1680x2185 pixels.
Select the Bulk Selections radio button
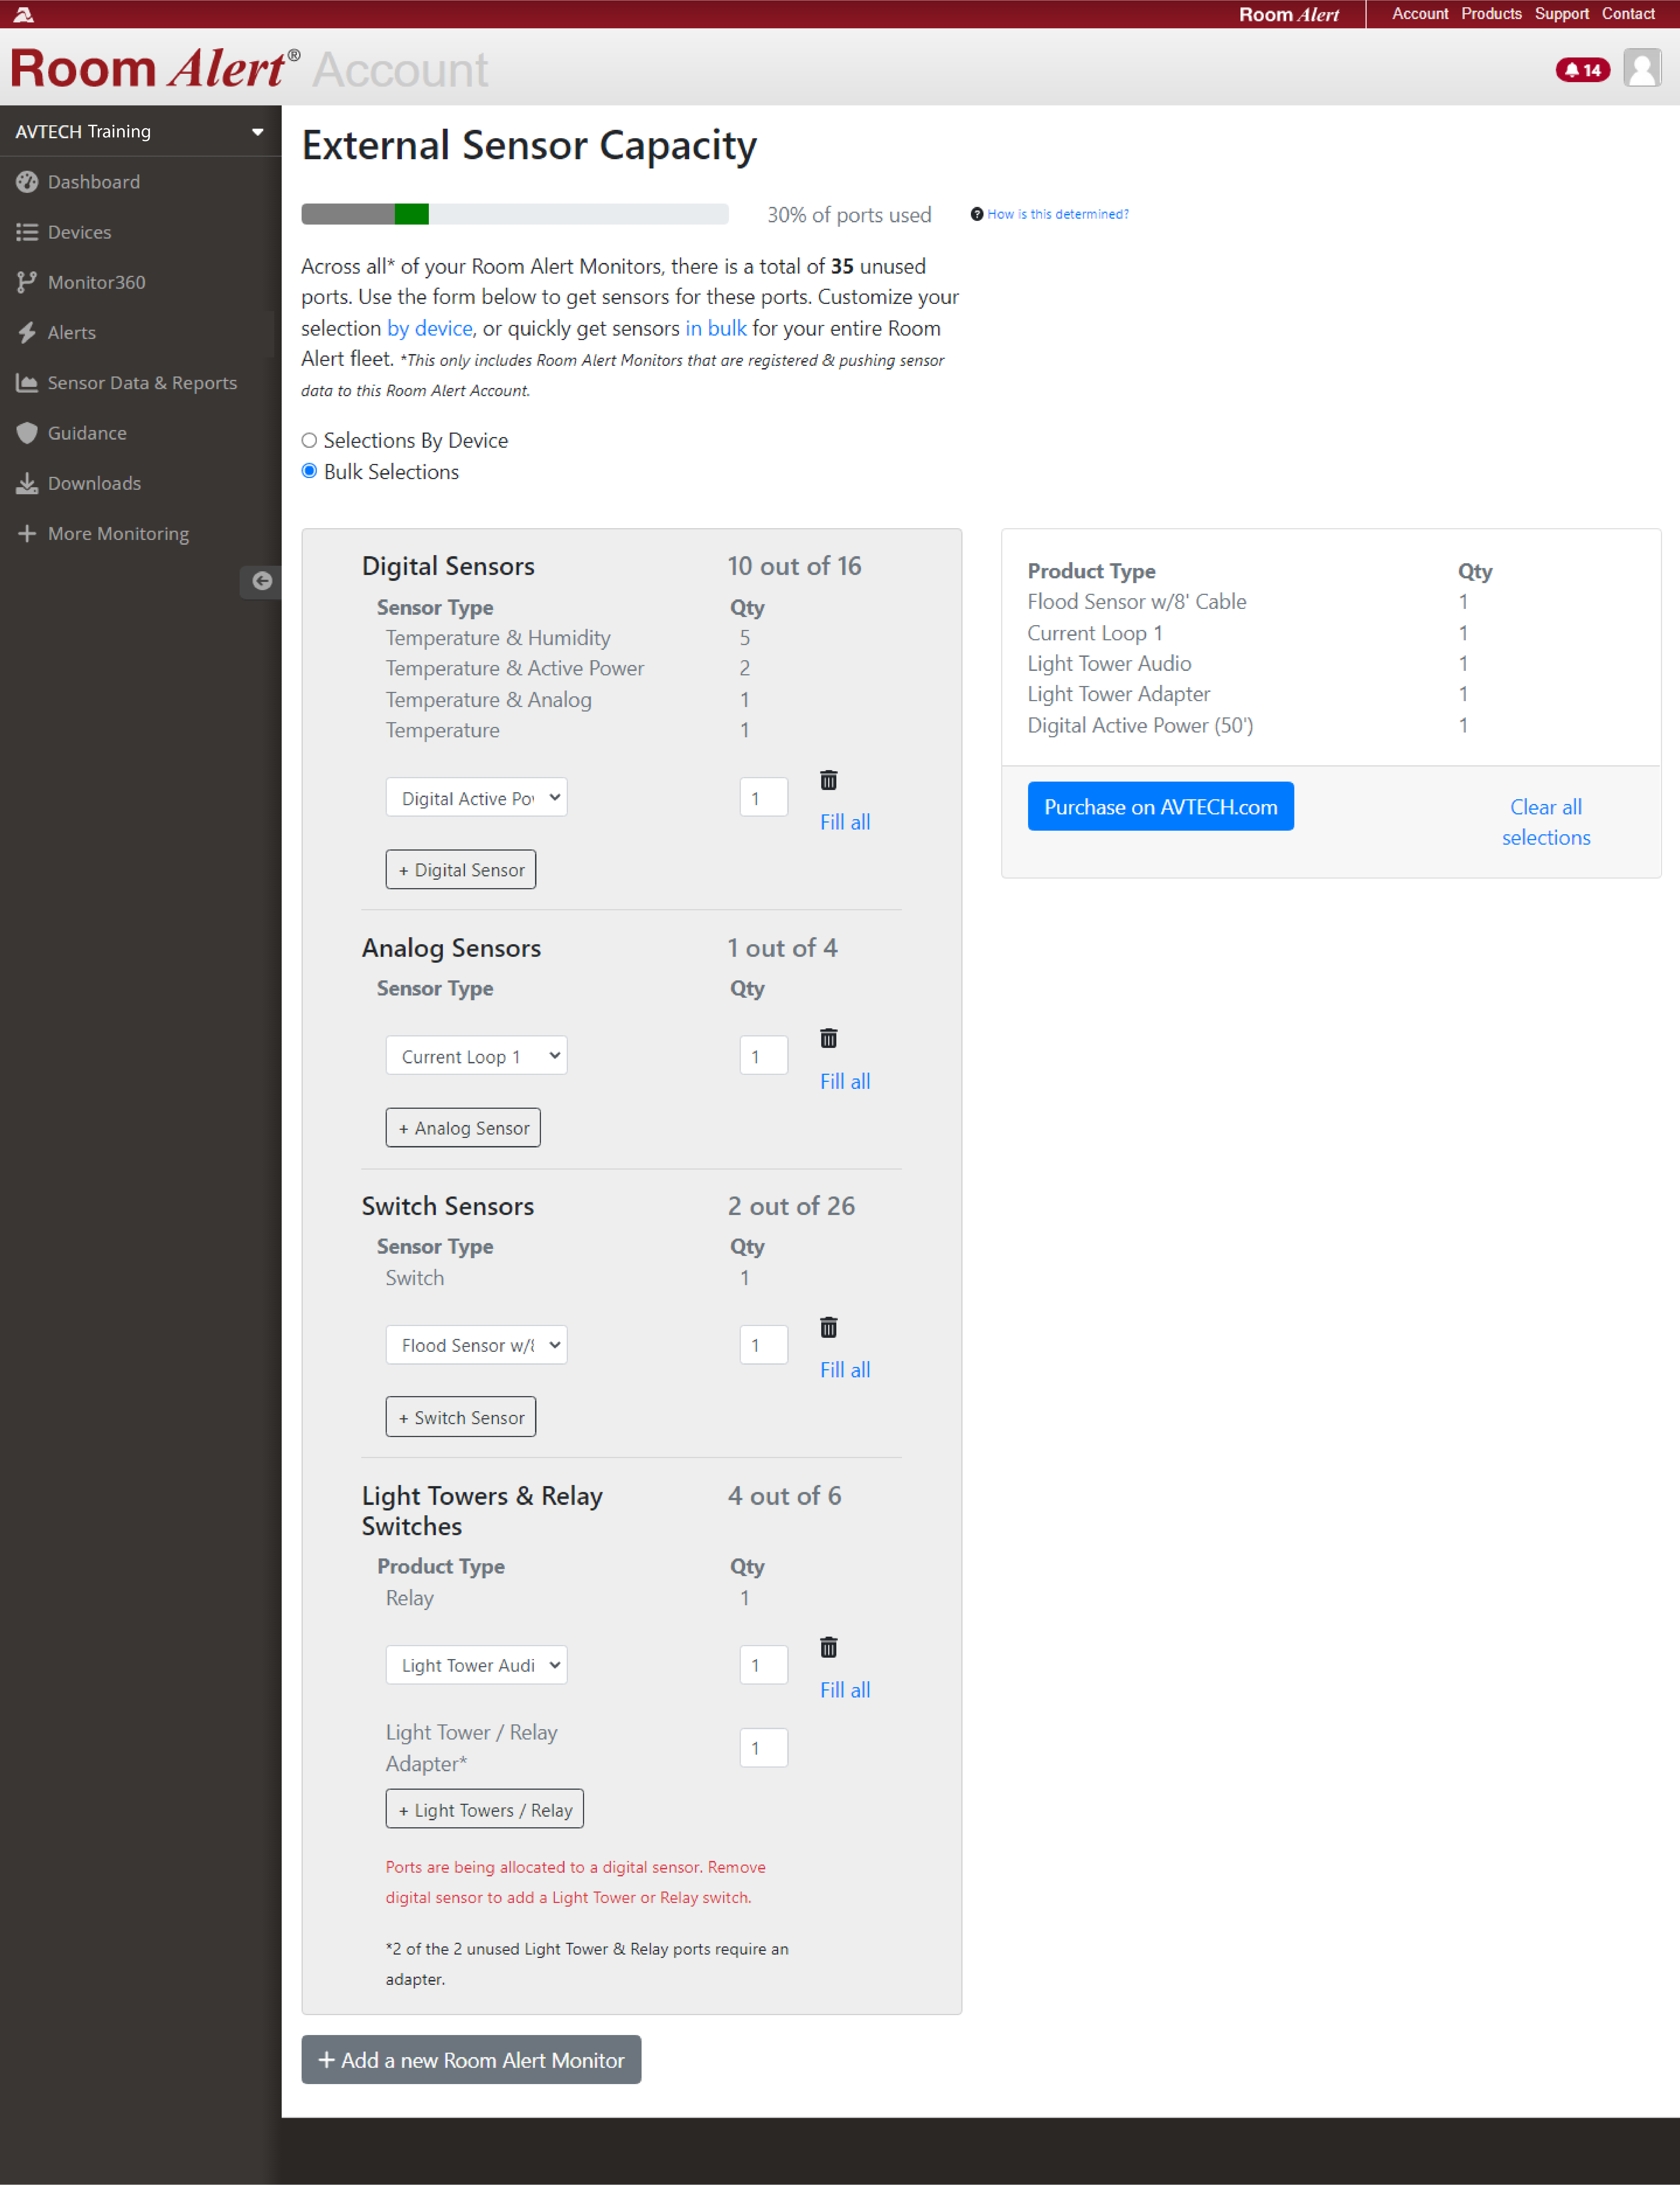[309, 471]
